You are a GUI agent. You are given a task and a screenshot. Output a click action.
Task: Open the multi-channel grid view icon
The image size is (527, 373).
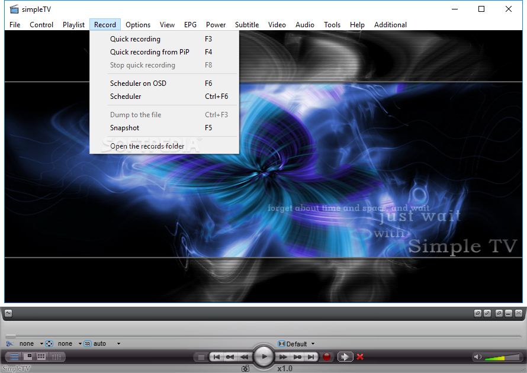click(41, 356)
